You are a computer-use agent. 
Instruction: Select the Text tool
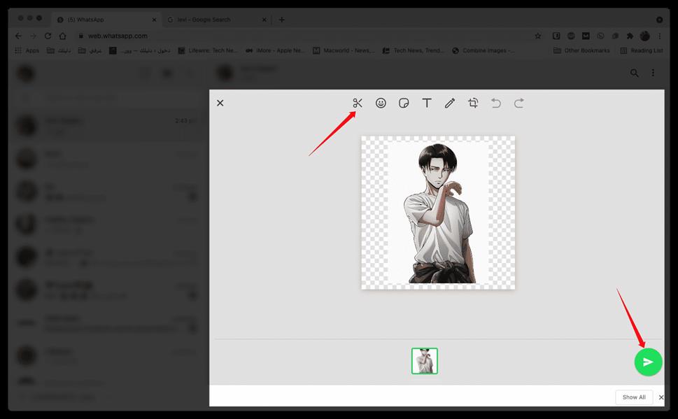click(x=427, y=103)
